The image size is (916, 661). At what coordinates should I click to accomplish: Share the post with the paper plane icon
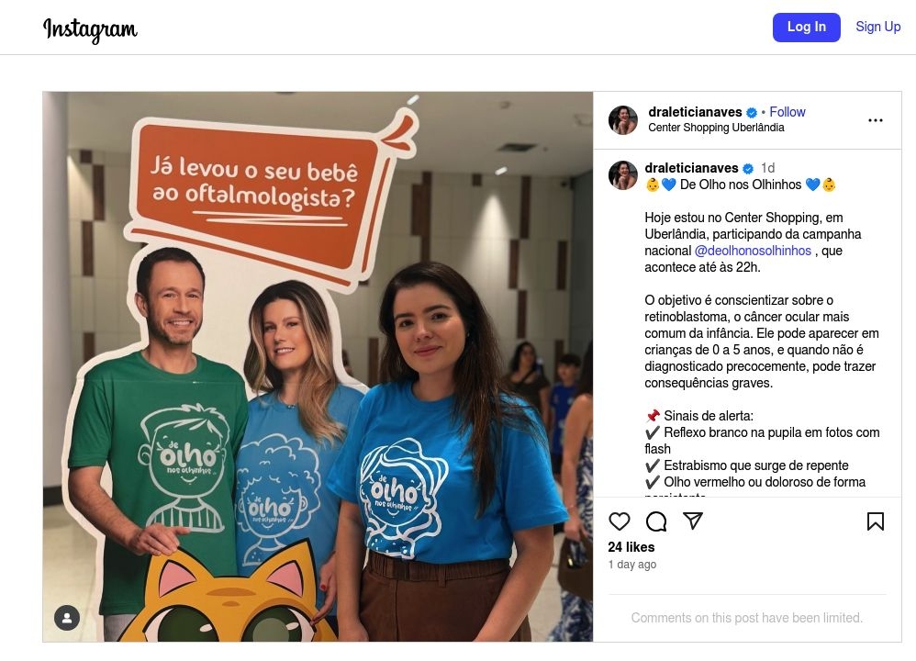point(693,521)
